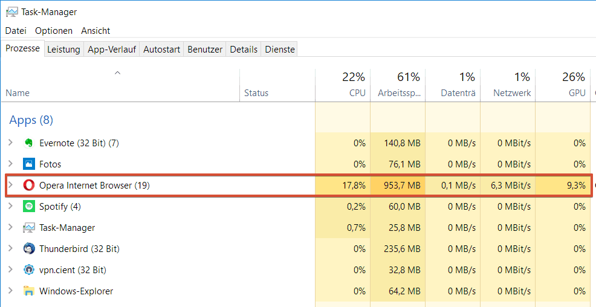The height and width of the screenshot is (307, 596).
Task: Click the Spotify app icon
Action: click(28, 206)
